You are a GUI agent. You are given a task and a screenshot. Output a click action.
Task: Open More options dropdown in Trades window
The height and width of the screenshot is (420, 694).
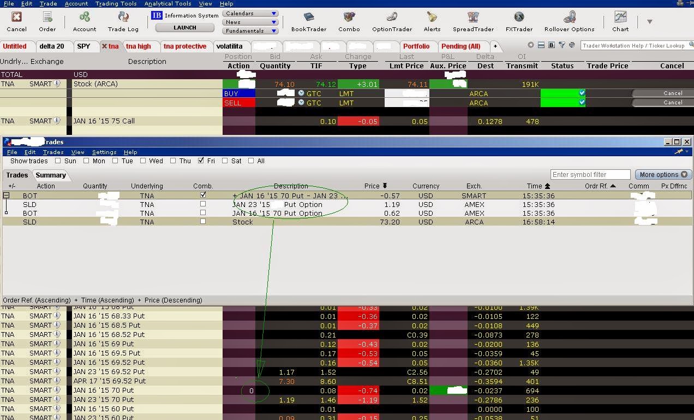(x=663, y=175)
